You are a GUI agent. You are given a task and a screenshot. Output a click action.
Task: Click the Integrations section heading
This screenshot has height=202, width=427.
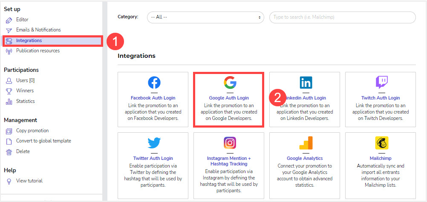pyautogui.click(x=136, y=56)
